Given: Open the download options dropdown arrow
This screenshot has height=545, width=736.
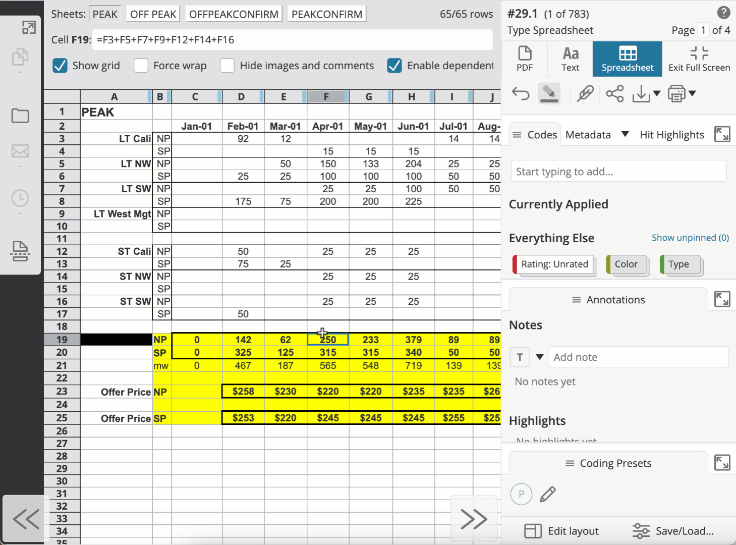Looking at the screenshot, I should 657,93.
